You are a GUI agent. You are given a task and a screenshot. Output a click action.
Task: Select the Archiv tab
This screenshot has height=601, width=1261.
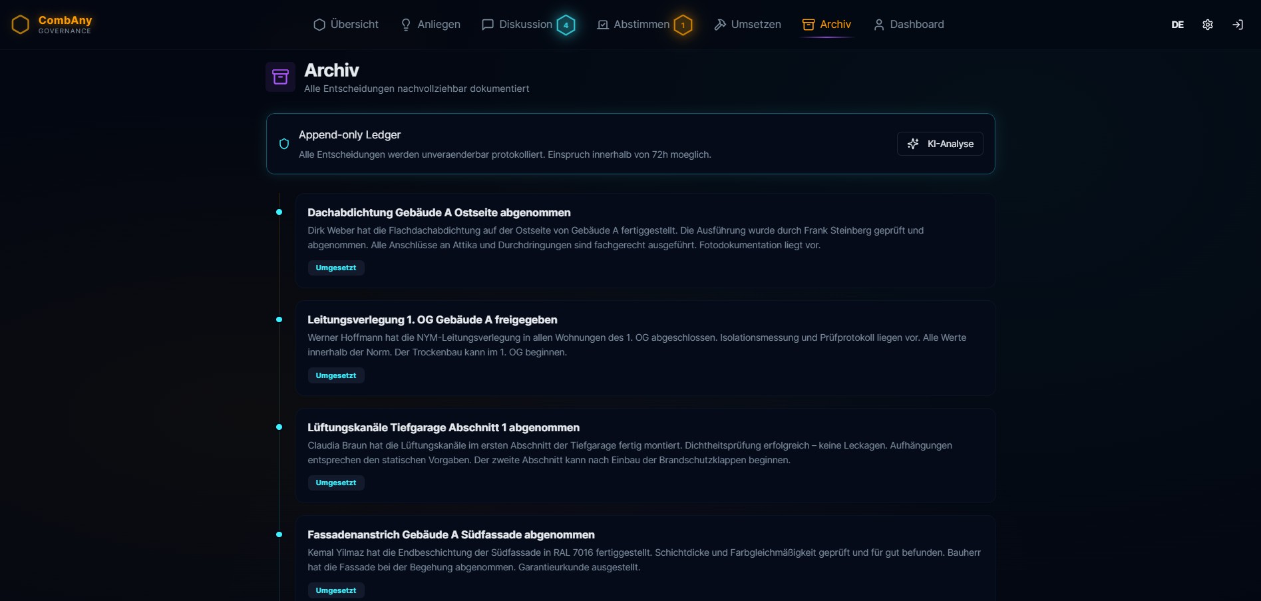(826, 25)
